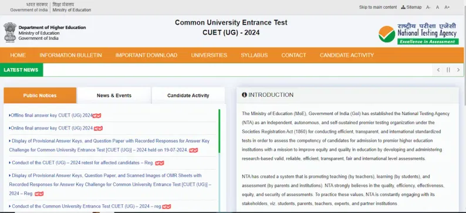Click new badge beside retest for affected candidates
The image size is (466, 213).
[x=160, y=163]
